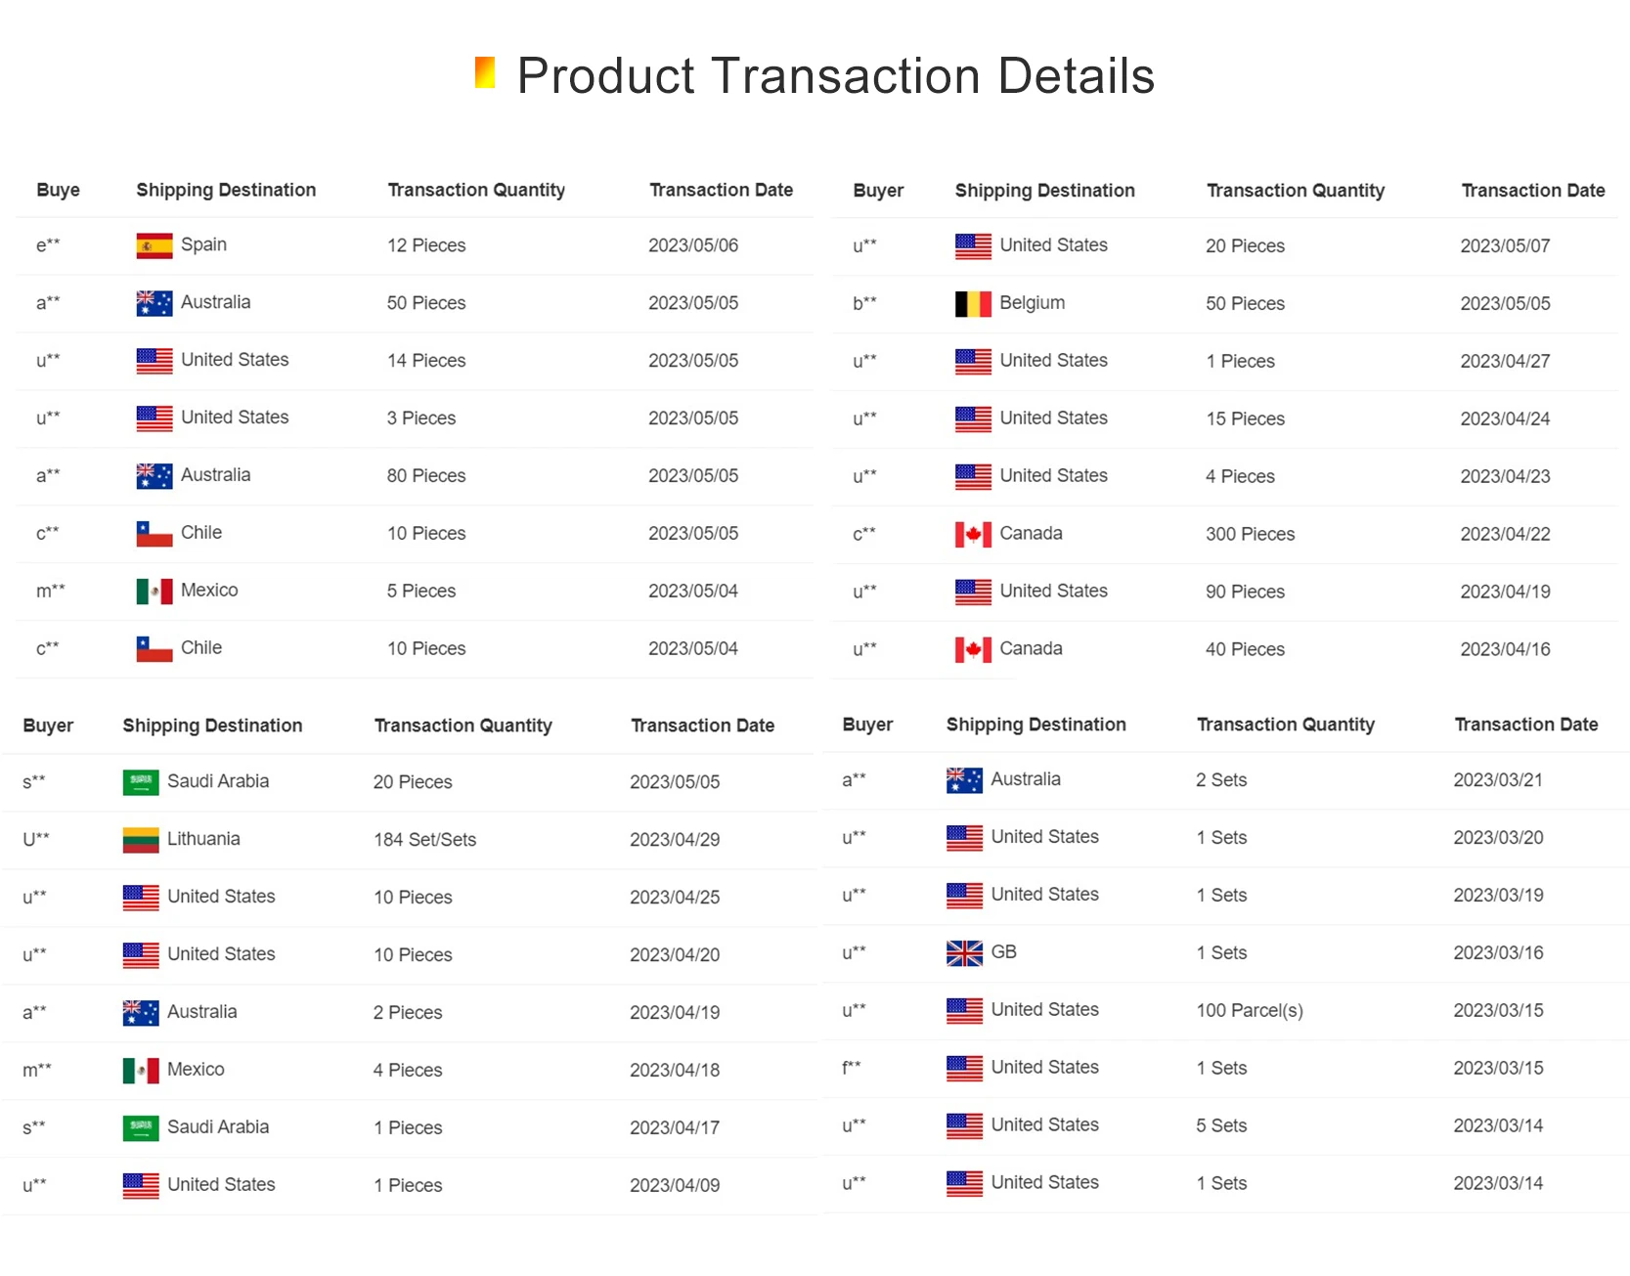Click the Belgium flag icon
The image size is (1630, 1276).
pyautogui.click(x=973, y=304)
